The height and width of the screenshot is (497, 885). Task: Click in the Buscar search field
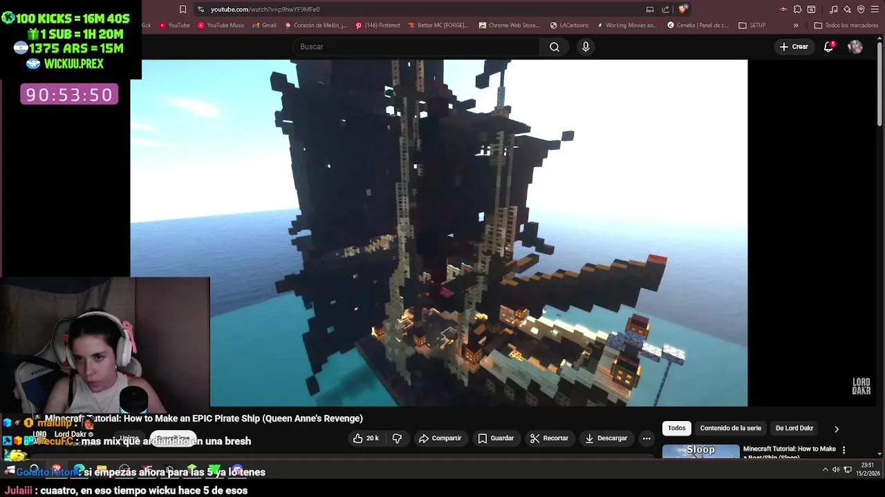(417, 47)
